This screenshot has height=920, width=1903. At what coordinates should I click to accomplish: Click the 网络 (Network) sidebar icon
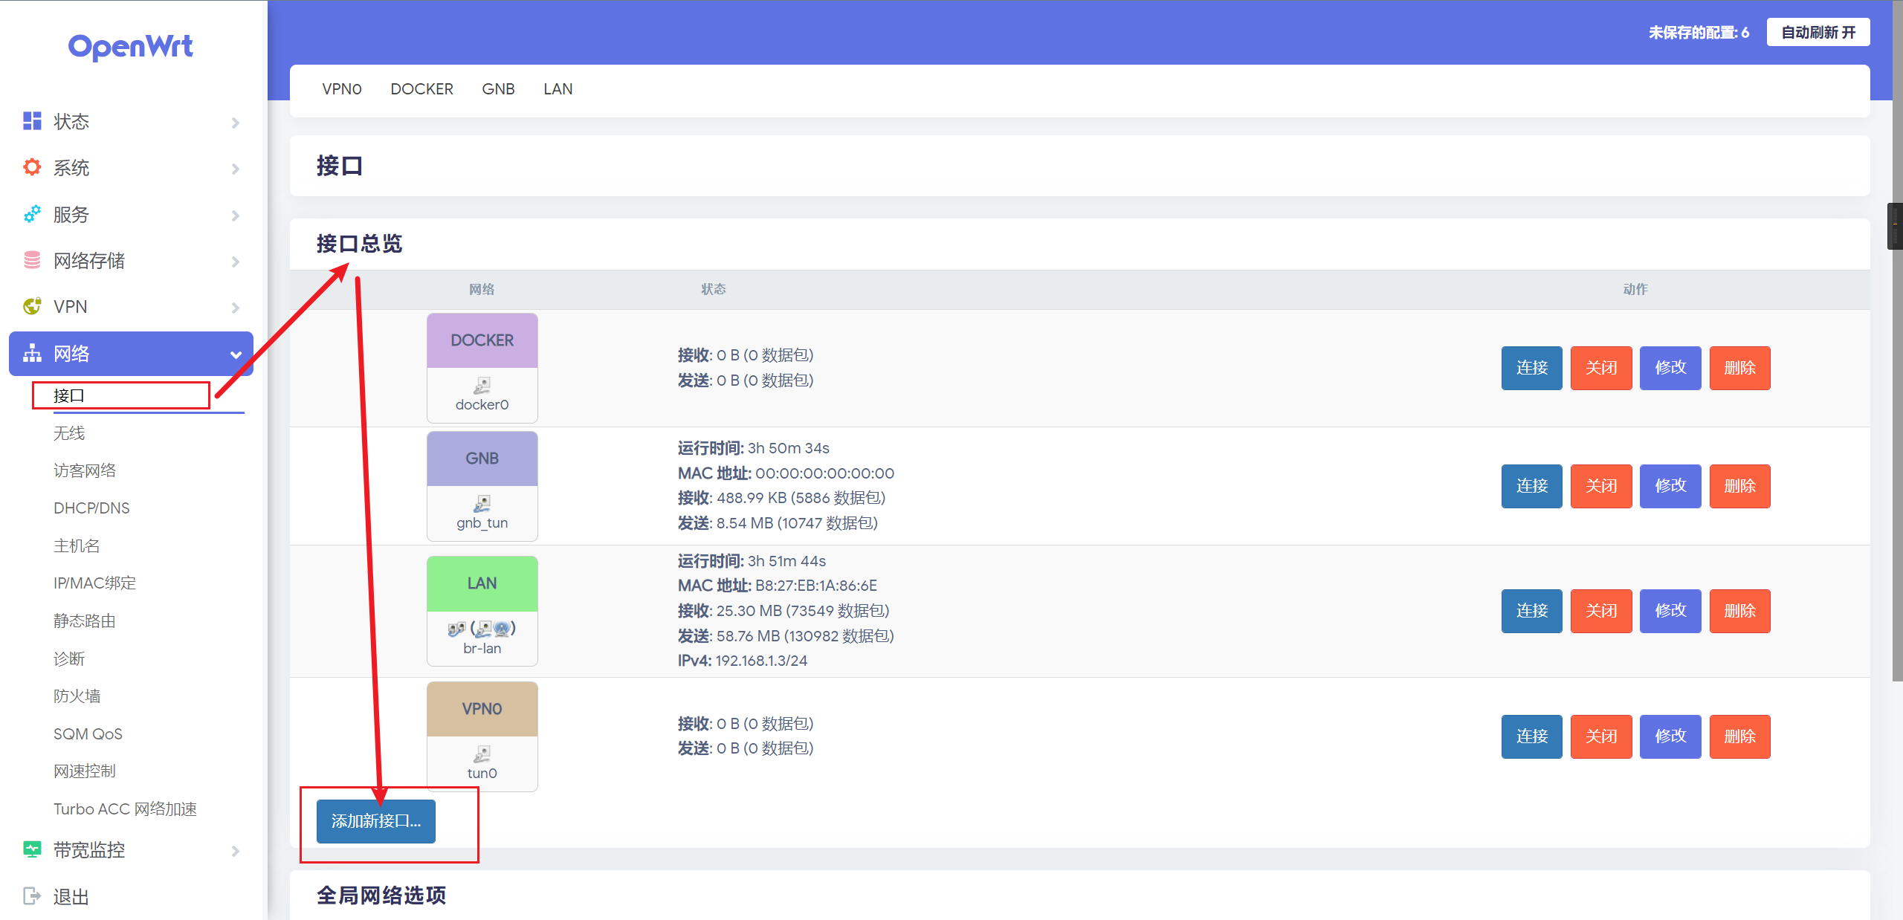click(x=31, y=354)
